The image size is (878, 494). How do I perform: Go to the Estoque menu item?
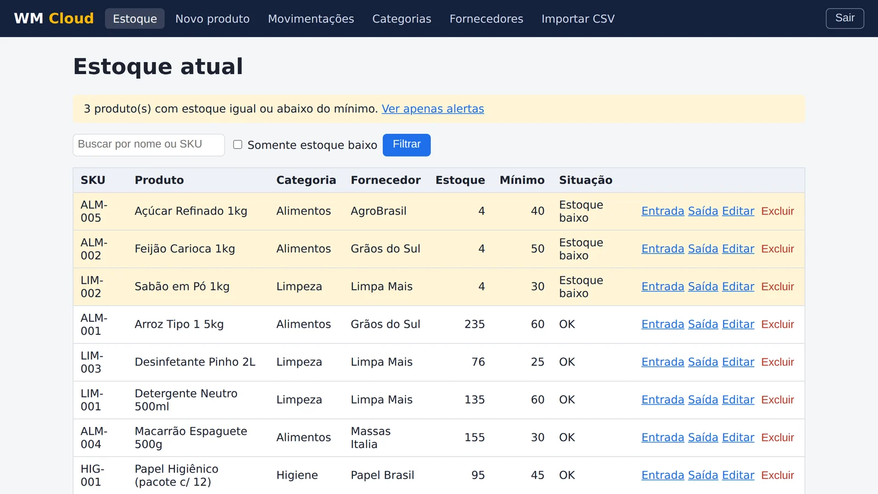pyautogui.click(x=135, y=19)
